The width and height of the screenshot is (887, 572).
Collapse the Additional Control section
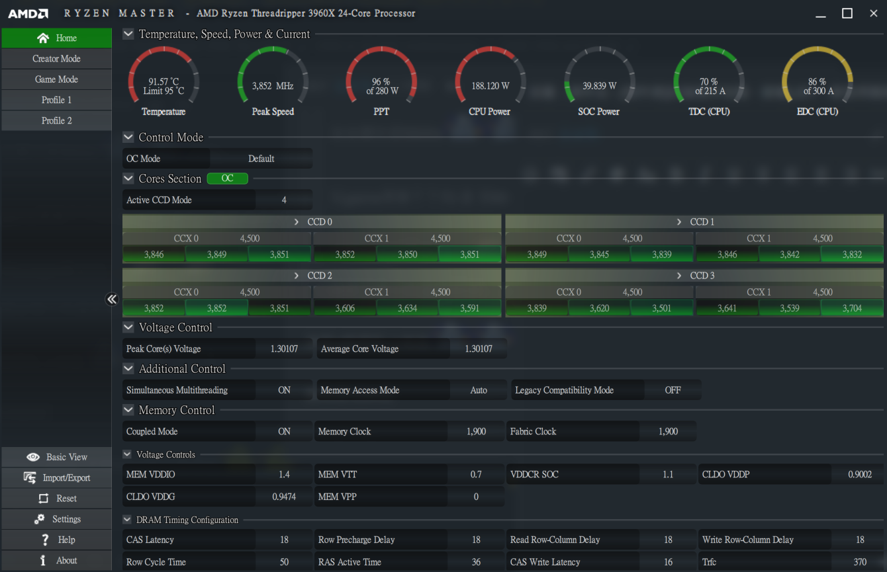[128, 369]
